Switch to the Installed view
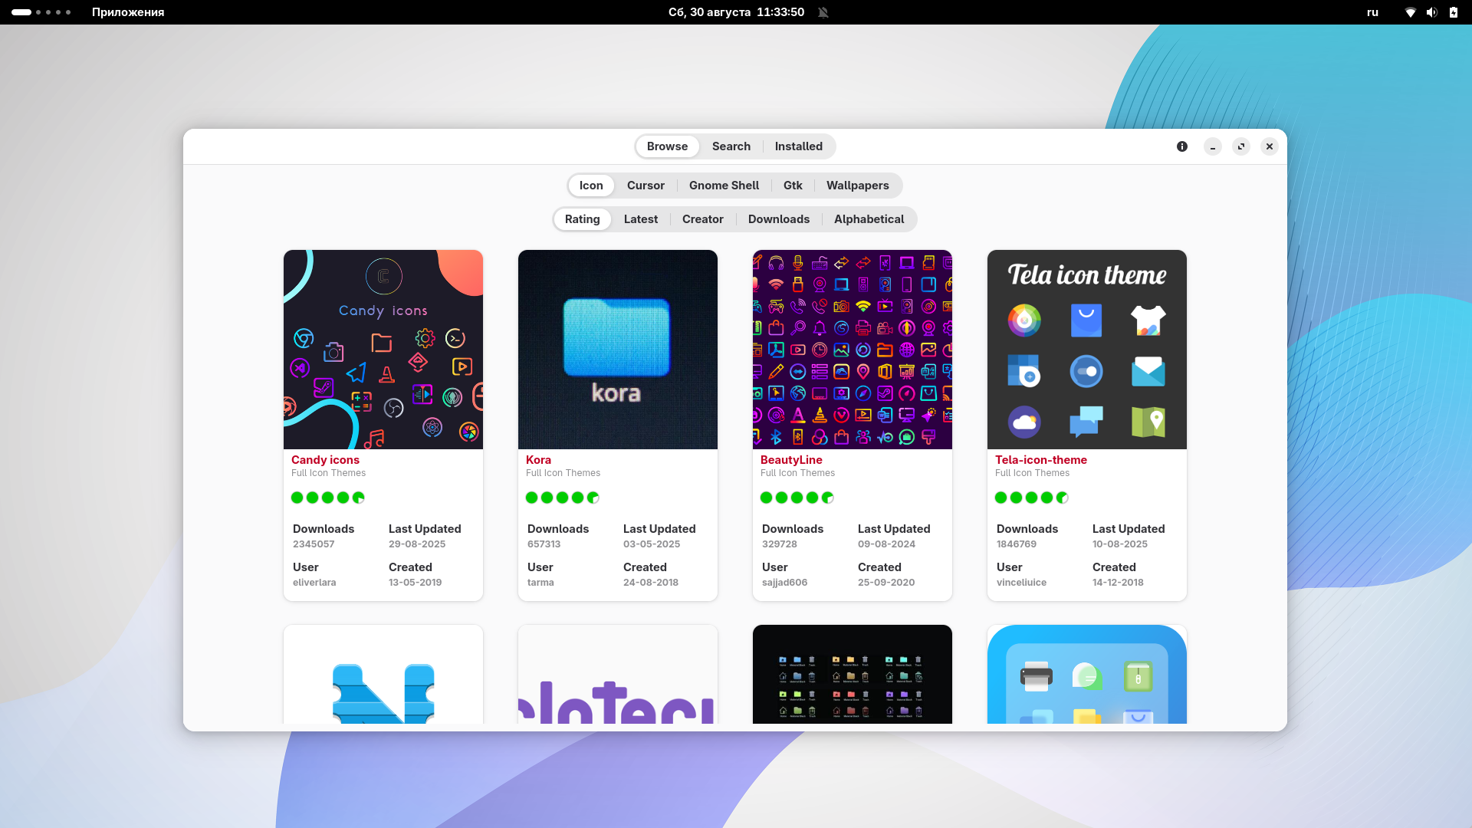 coord(798,146)
